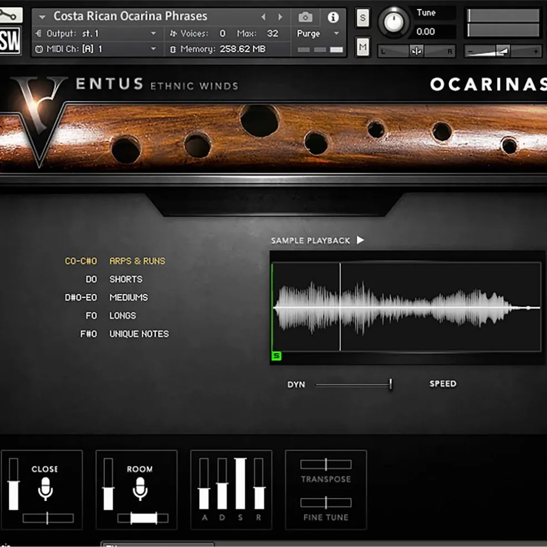Adjust the Attack A envelope fader

[x=204, y=484]
